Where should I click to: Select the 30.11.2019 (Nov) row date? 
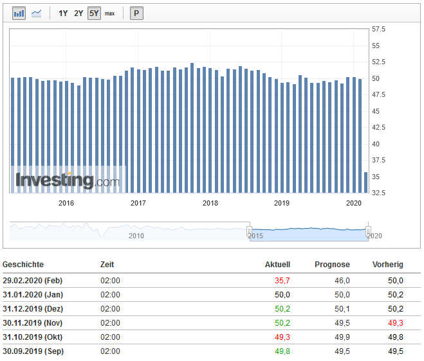pyautogui.click(x=32, y=323)
